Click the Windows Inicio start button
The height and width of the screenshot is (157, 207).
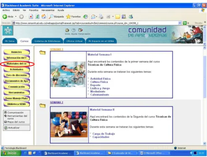coord(10,153)
